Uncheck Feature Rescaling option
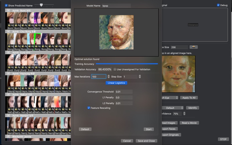The width and height of the screenshot is (232, 145). (89, 108)
